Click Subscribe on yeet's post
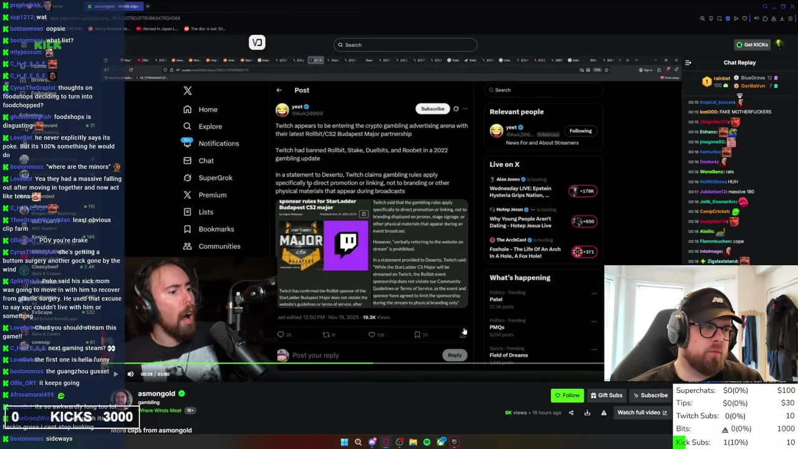The image size is (798, 449). 432,109
